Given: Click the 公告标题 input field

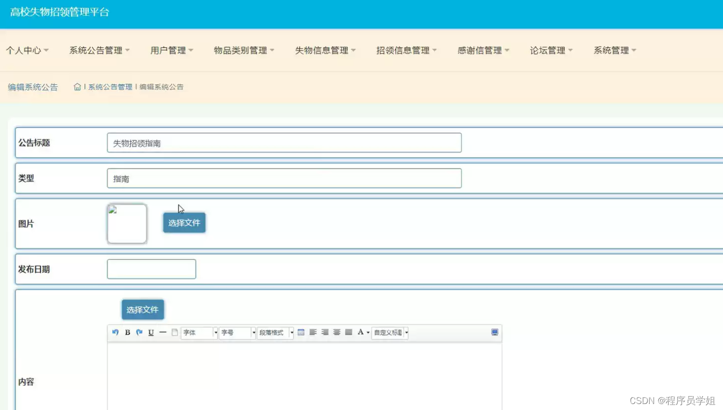Looking at the screenshot, I should point(284,143).
